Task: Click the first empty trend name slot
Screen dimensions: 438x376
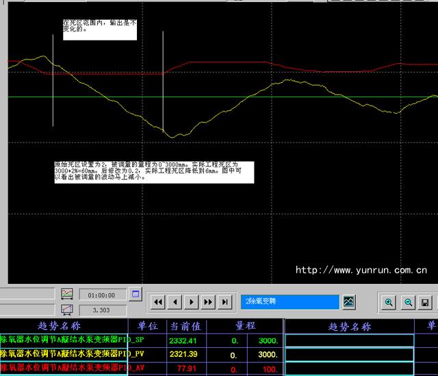Action: pyautogui.click(x=349, y=340)
